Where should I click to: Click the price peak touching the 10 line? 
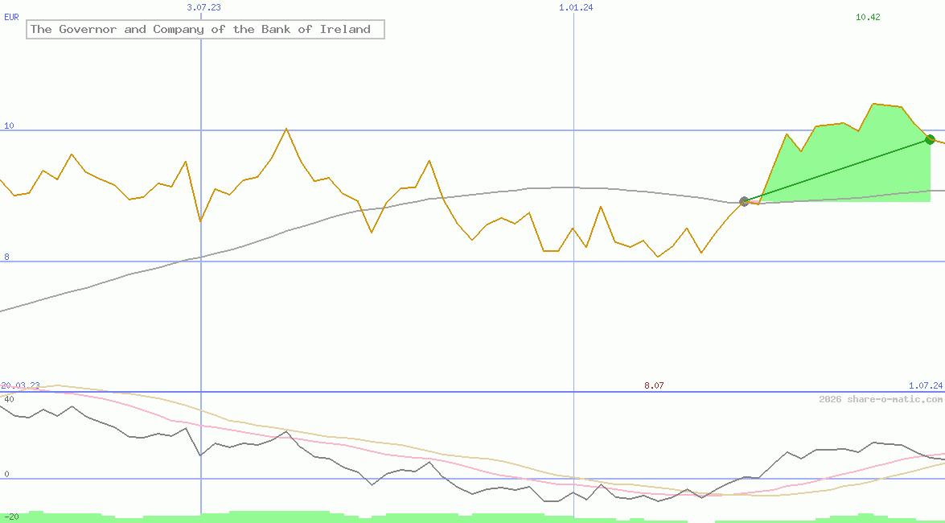pos(286,129)
